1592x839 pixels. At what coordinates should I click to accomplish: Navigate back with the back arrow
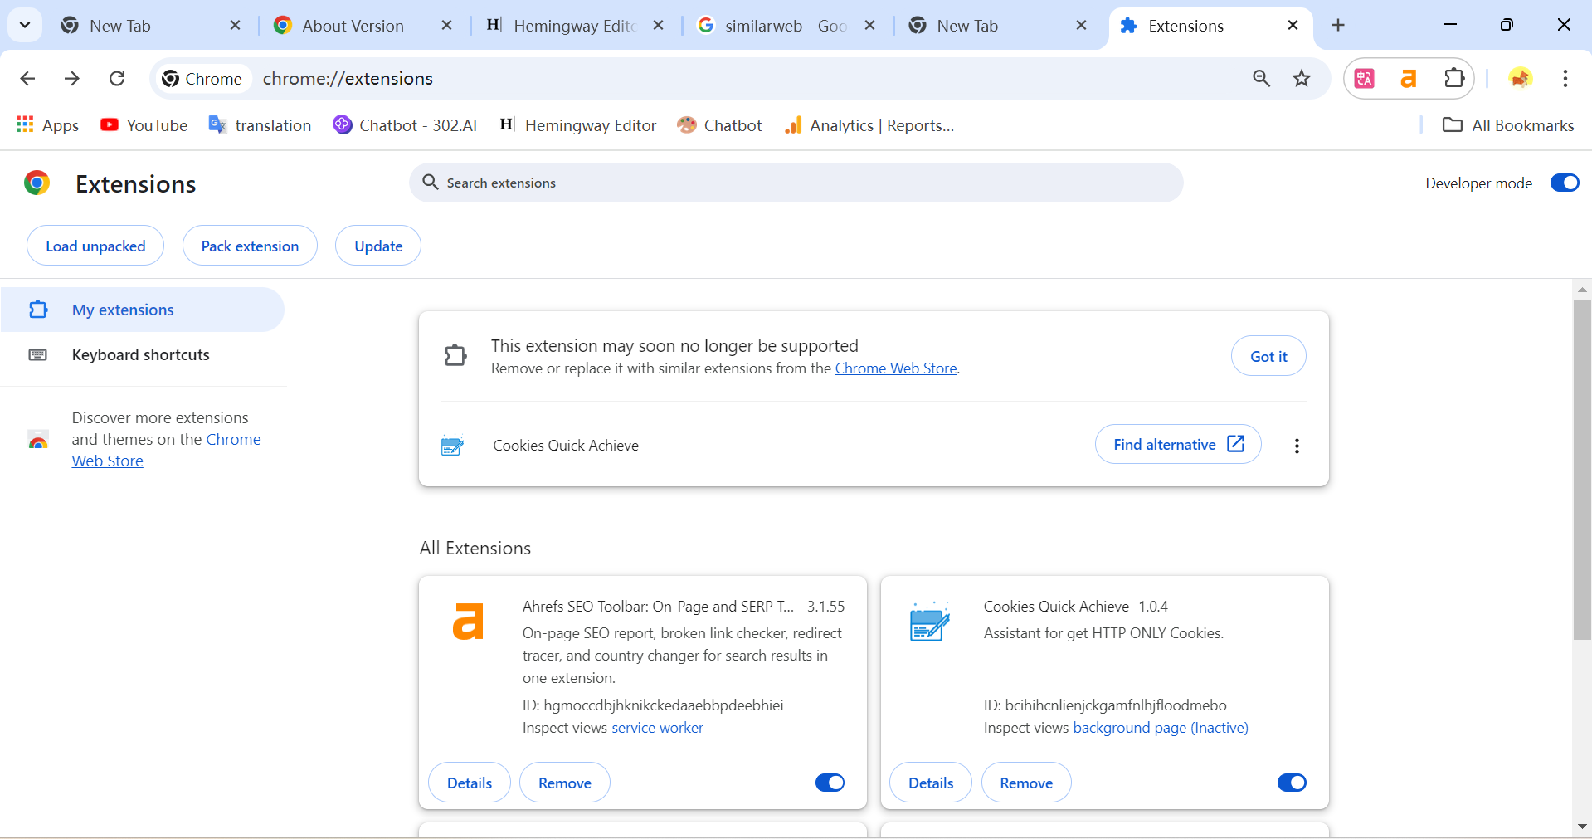(27, 78)
